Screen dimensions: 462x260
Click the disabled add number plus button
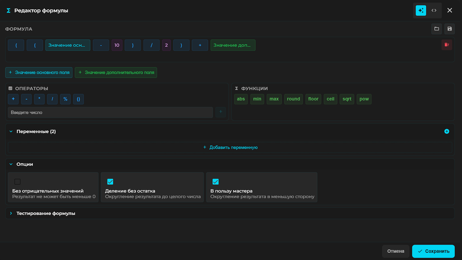(x=221, y=112)
